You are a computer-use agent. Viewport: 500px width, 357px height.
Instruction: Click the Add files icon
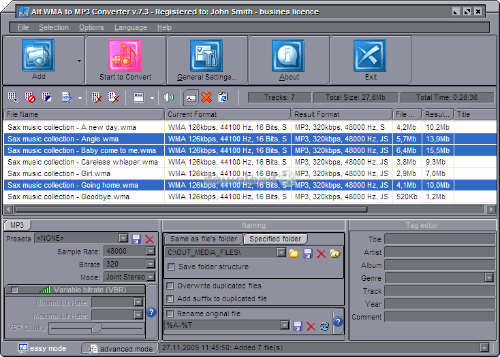(x=38, y=55)
